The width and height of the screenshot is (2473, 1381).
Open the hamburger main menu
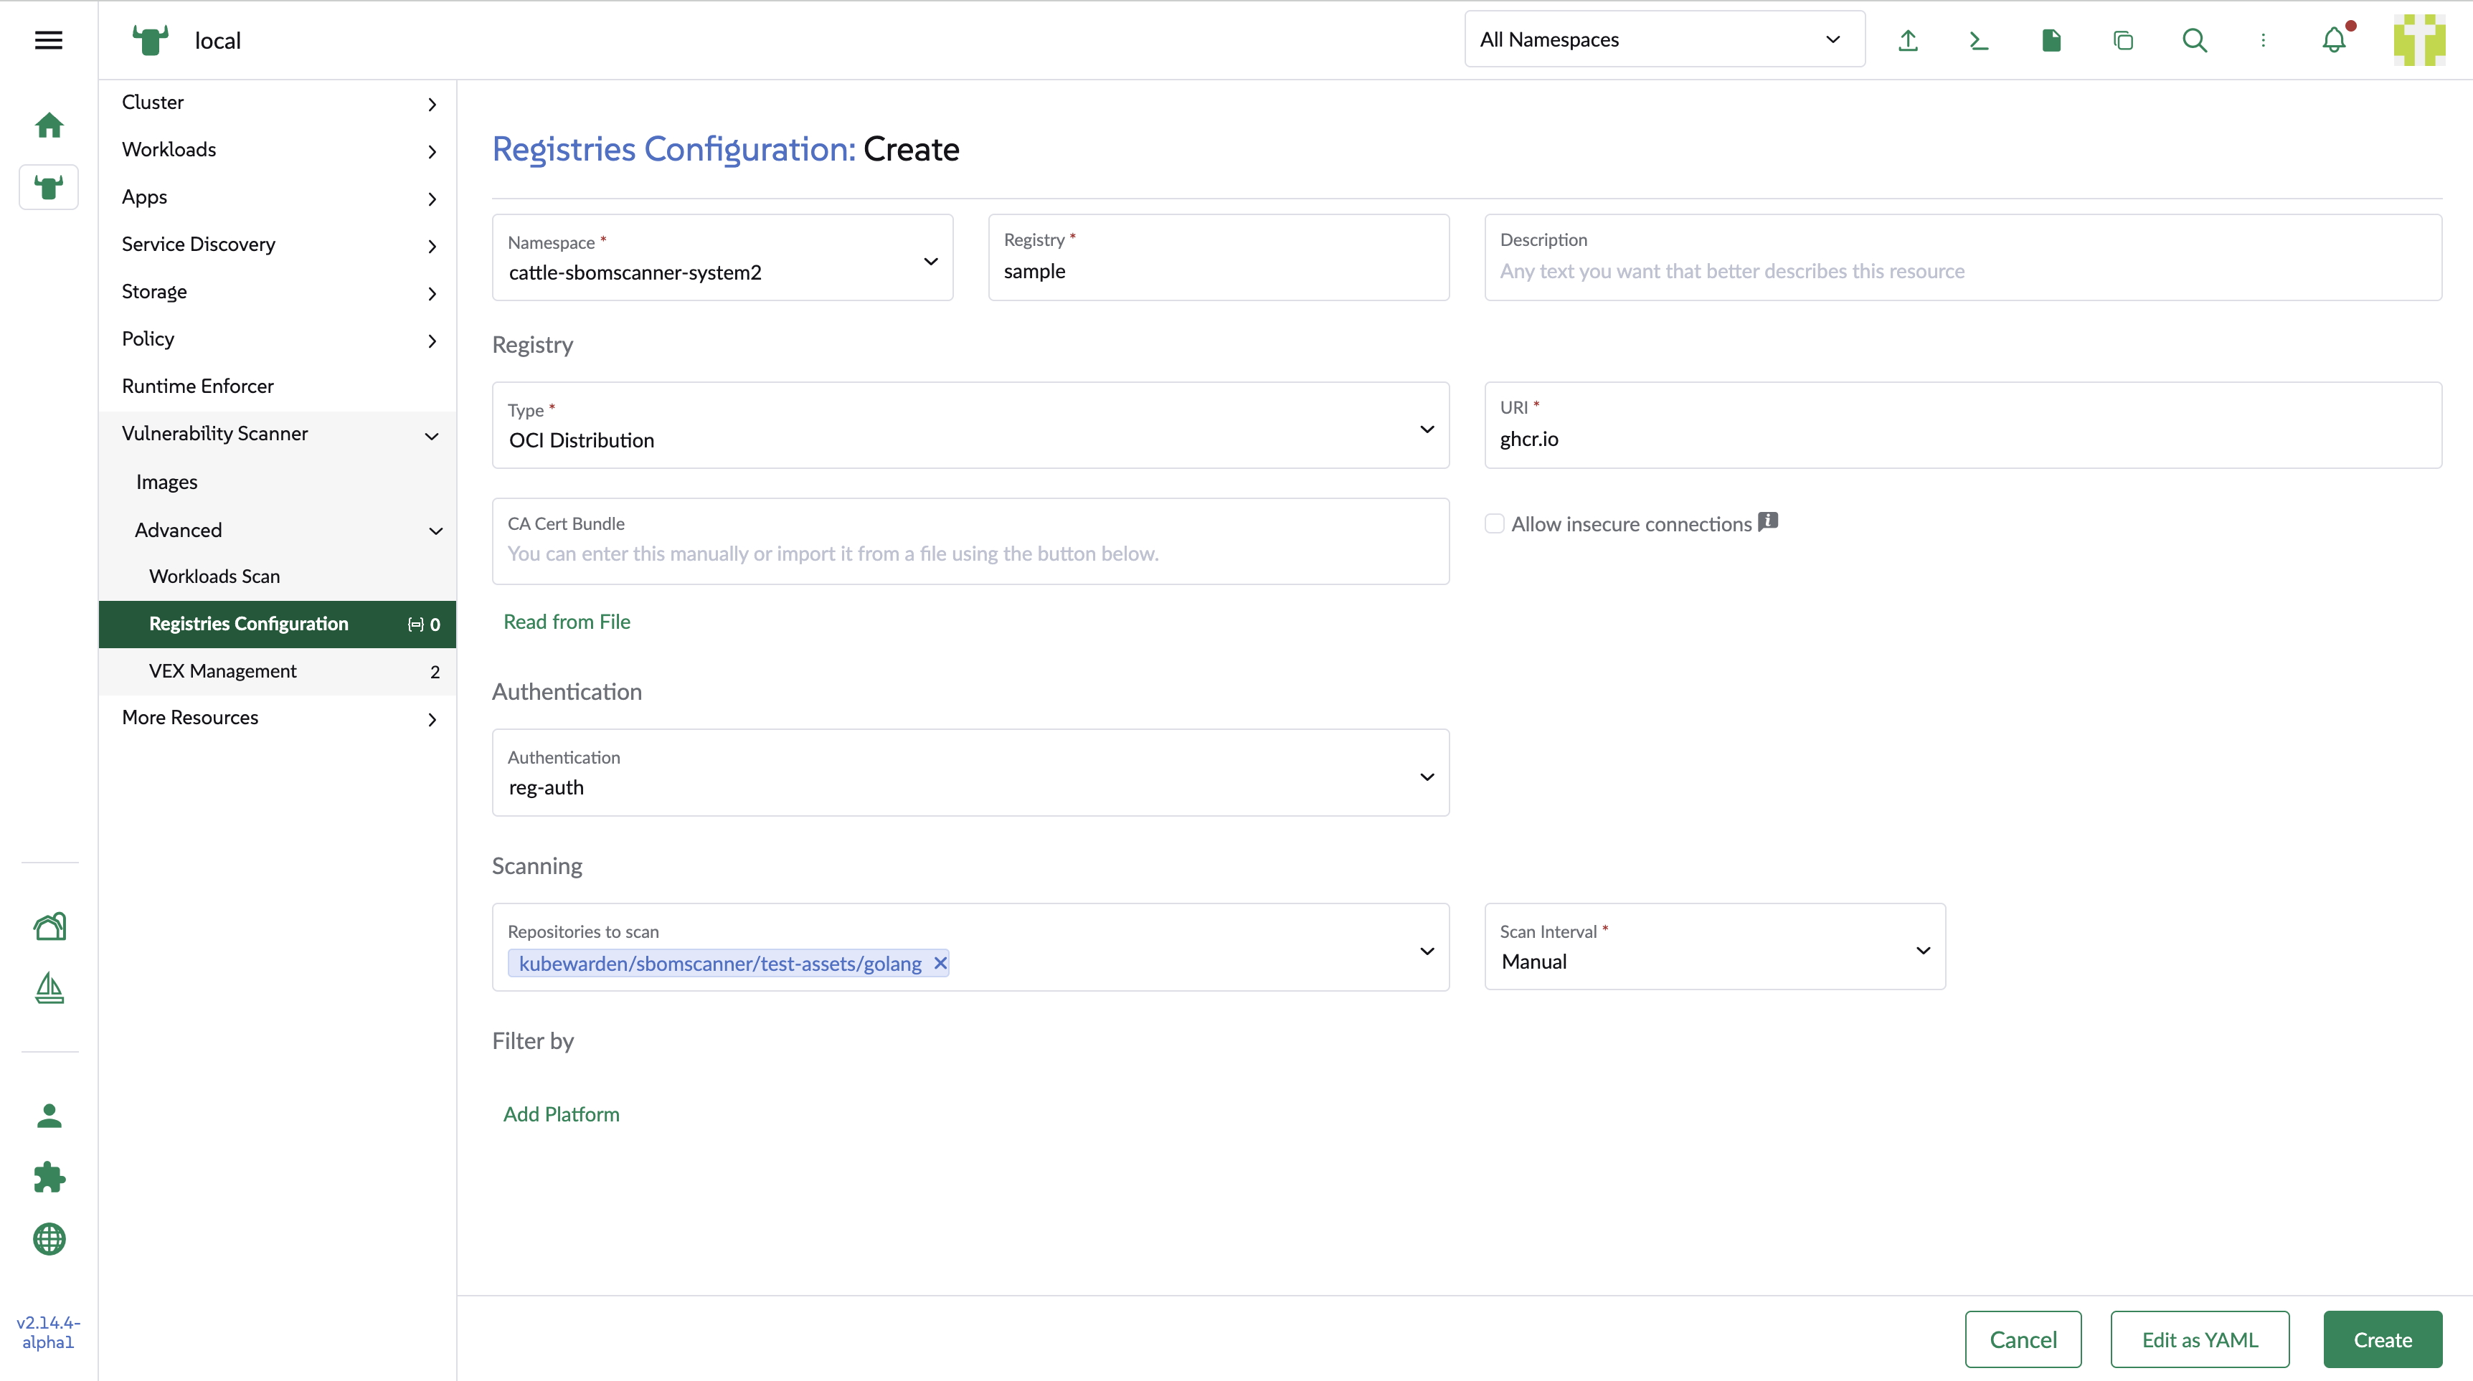click(x=48, y=39)
